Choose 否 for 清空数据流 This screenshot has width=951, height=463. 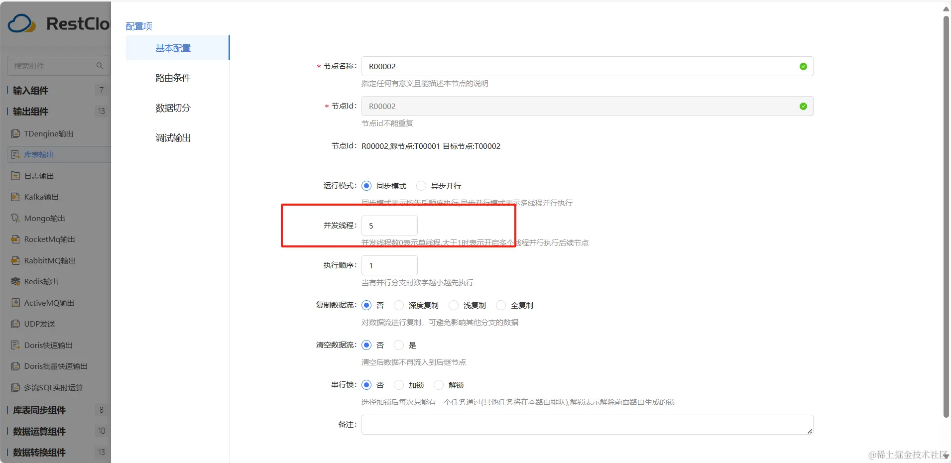click(x=366, y=345)
